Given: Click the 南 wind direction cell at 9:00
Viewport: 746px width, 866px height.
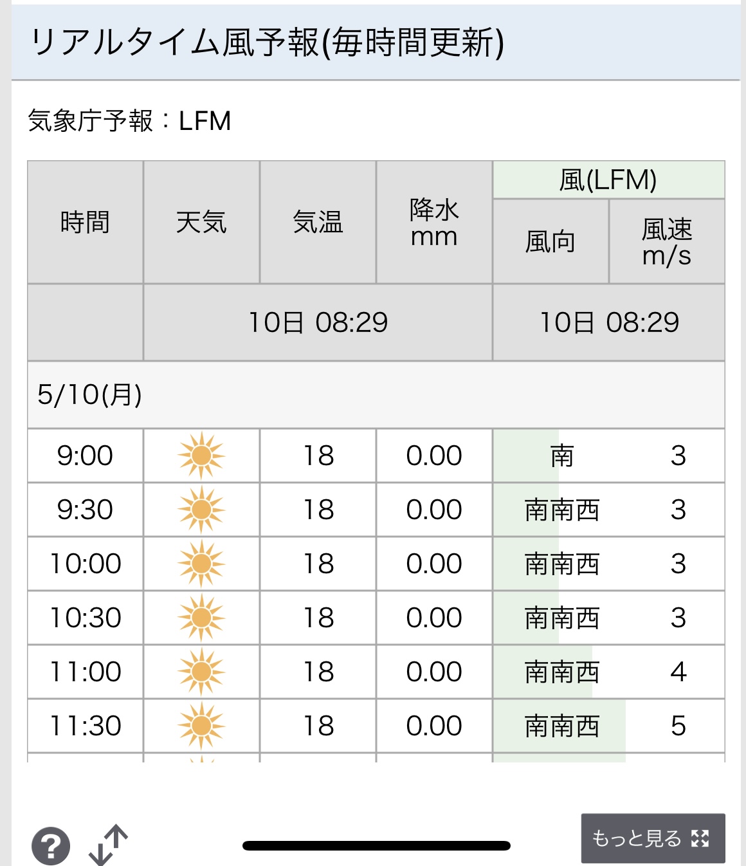Looking at the screenshot, I should click(x=562, y=456).
